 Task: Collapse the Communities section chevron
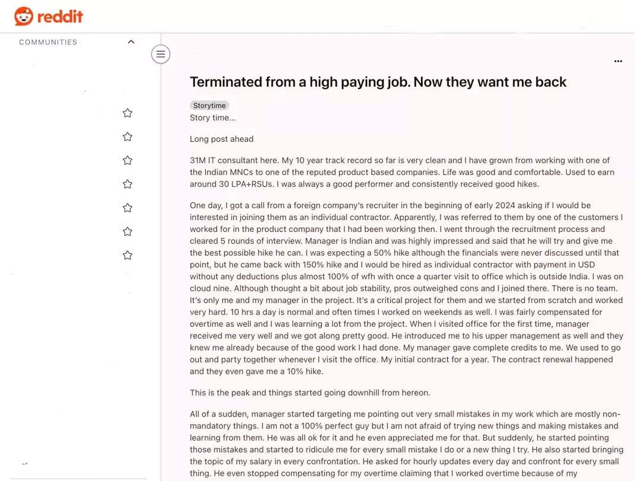(x=131, y=42)
